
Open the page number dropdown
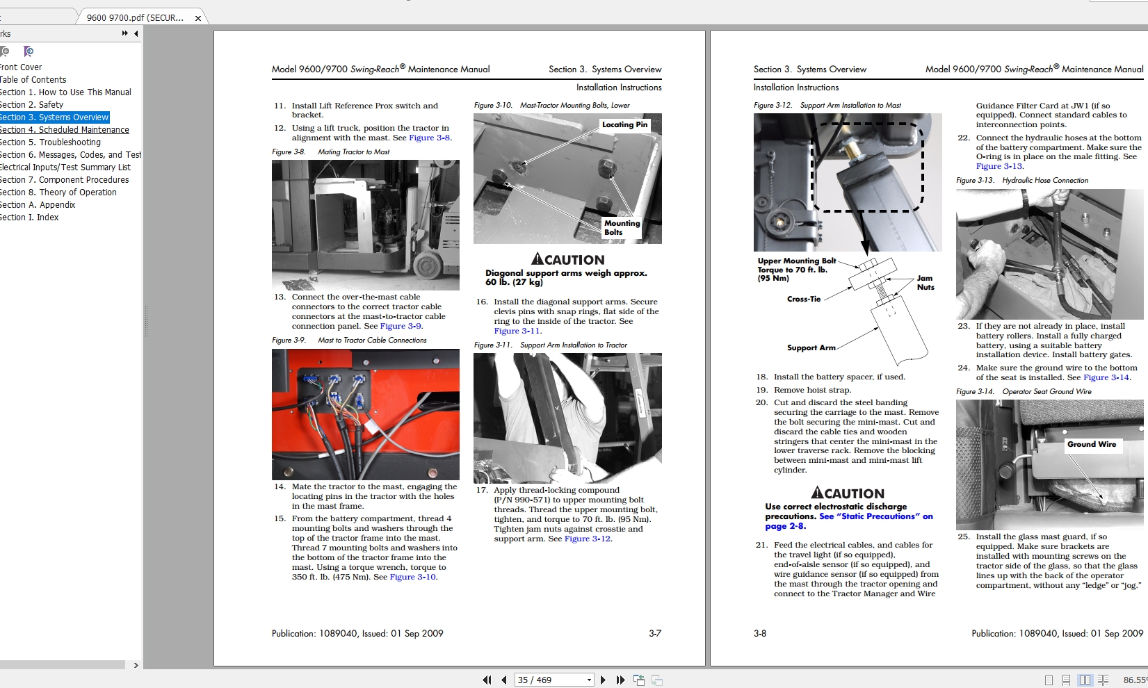point(588,680)
